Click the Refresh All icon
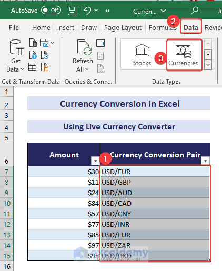 coord(84,47)
